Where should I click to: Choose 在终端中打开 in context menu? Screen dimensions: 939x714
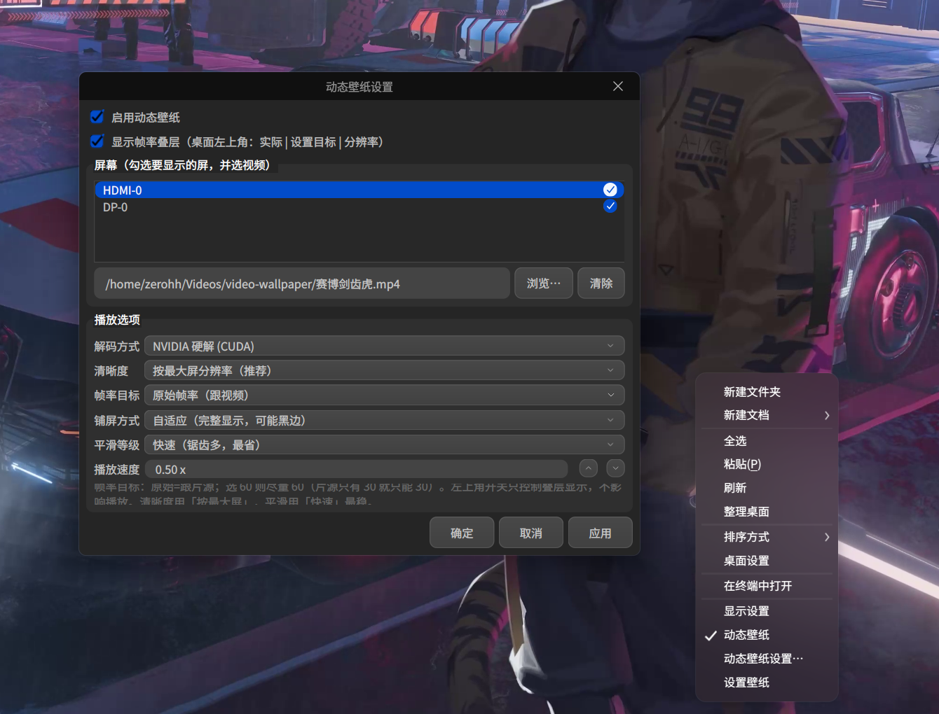coord(767,586)
